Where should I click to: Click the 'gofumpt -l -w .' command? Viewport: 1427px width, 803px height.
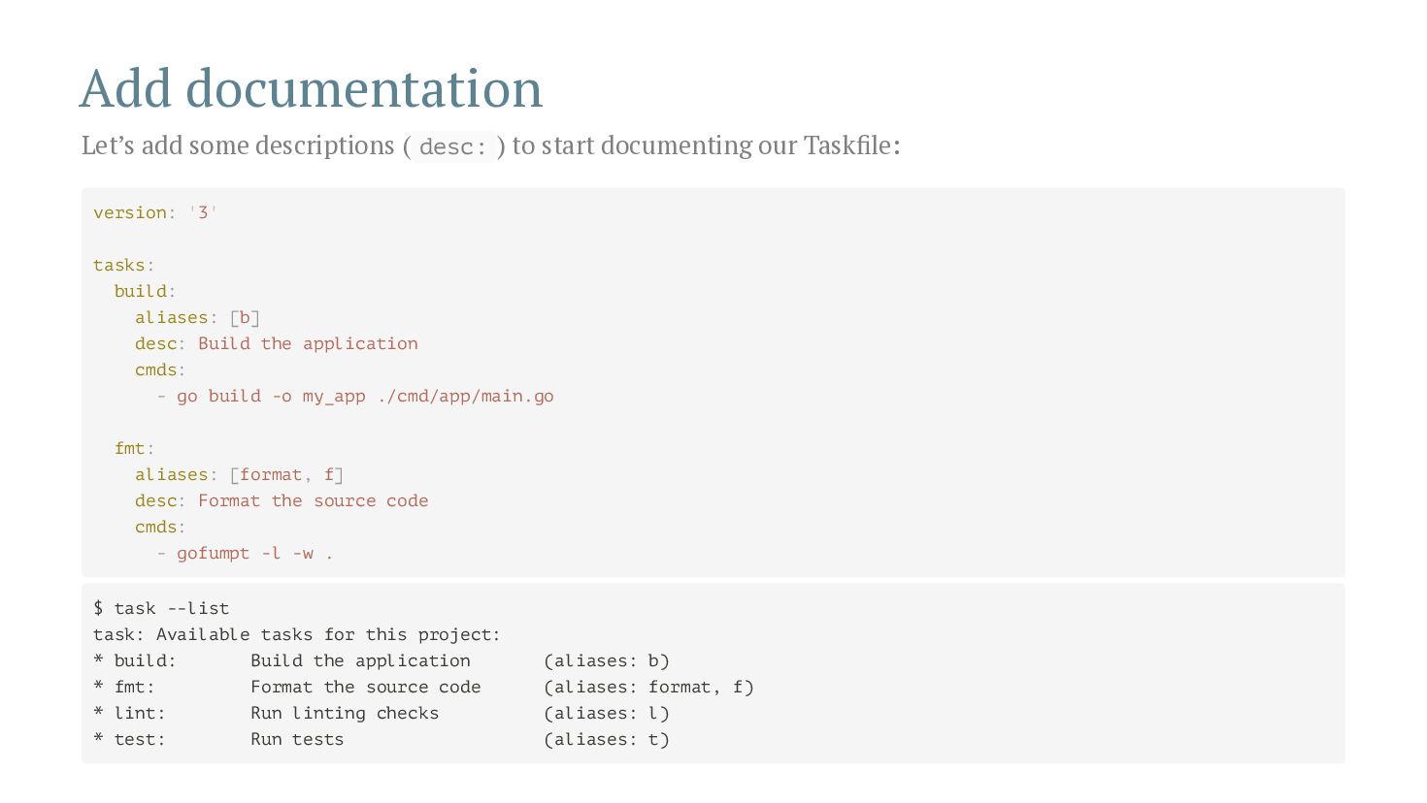pyautogui.click(x=245, y=553)
